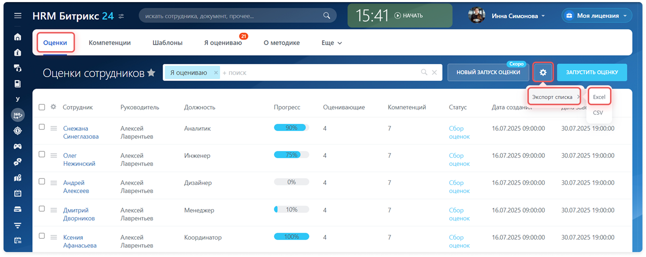
Task: Expand the Еще tab dropdown
Action: pyautogui.click(x=331, y=43)
